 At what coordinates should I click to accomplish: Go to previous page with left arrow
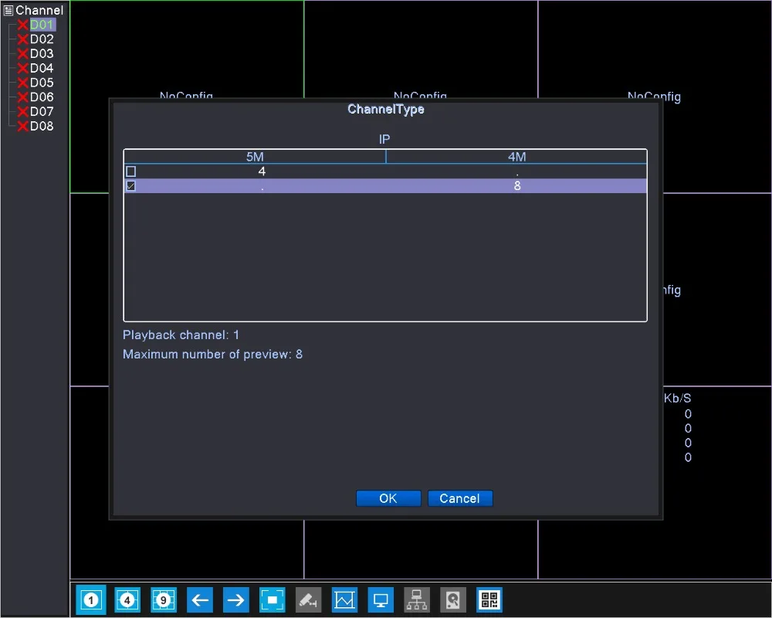click(x=200, y=599)
